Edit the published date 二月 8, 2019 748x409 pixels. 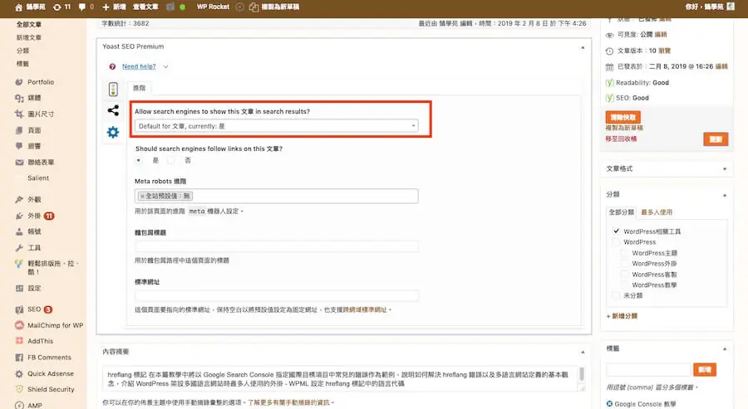[x=721, y=66]
